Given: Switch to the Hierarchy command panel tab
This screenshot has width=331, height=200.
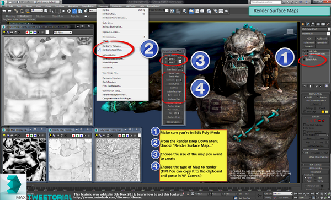Looking at the screenshot, I should pyautogui.click(x=313, y=24).
